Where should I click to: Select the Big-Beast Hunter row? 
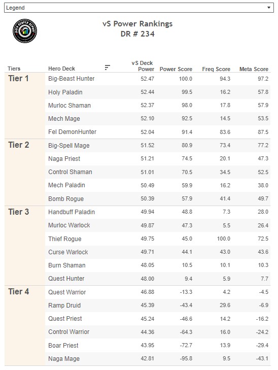pyautogui.click(x=158, y=79)
